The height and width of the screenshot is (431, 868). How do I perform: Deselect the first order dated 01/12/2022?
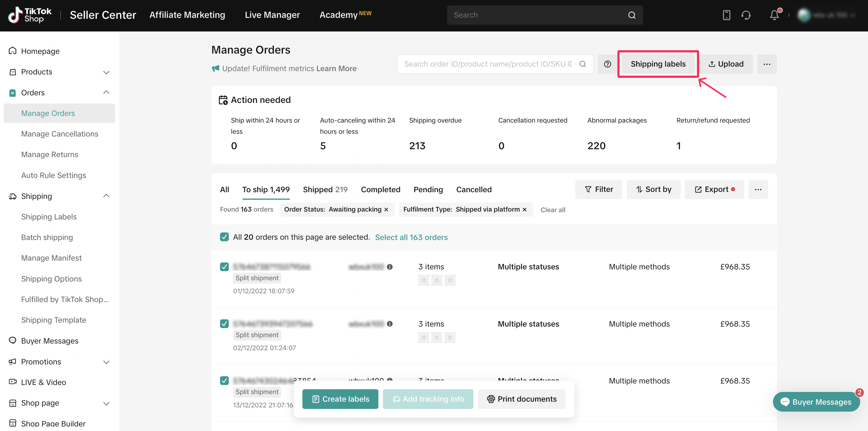click(224, 267)
